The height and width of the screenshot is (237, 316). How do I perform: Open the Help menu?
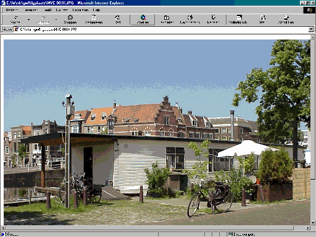96,10
